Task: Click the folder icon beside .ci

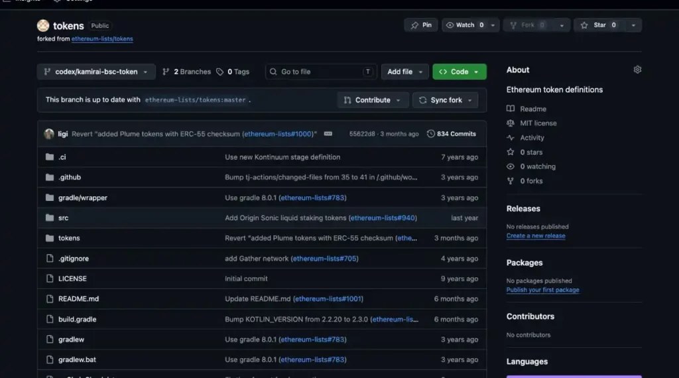Action: click(50, 157)
